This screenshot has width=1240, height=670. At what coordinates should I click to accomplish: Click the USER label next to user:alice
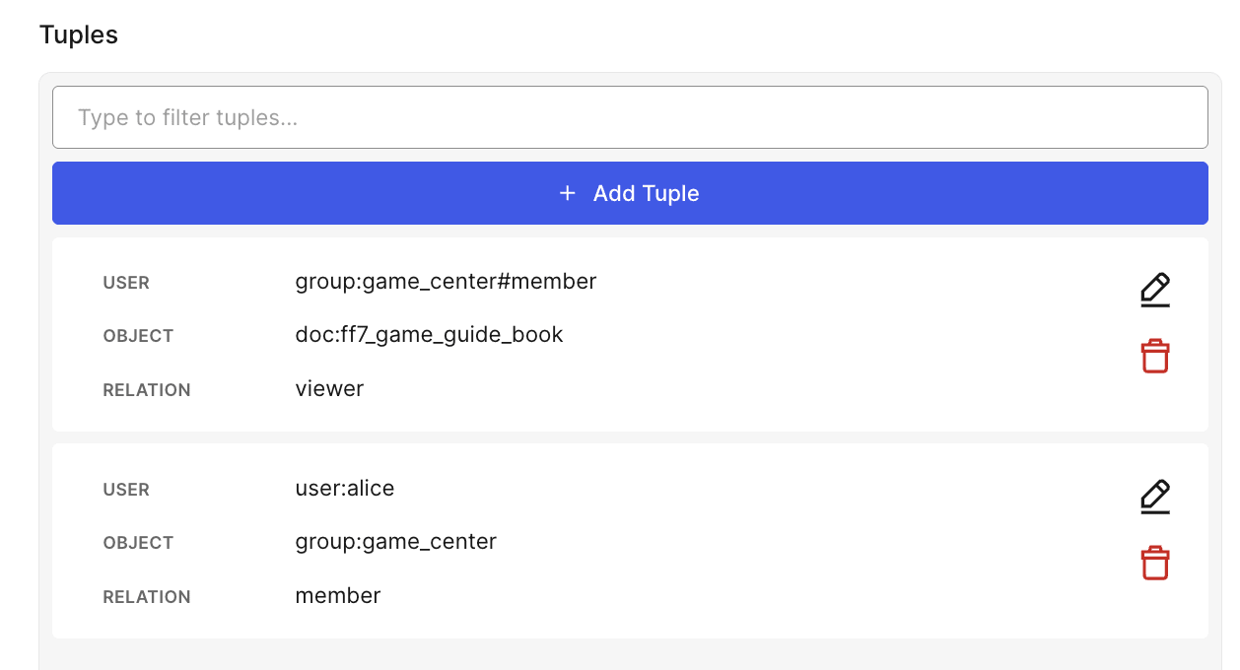(x=126, y=490)
